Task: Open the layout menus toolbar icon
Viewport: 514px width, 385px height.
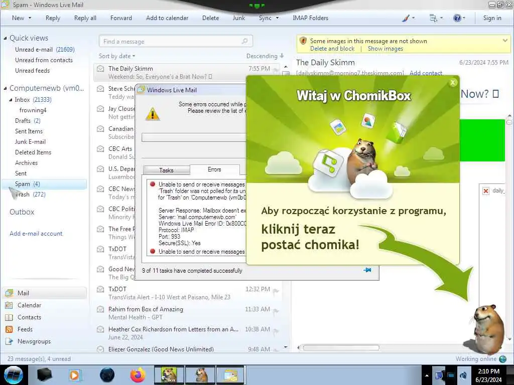Action: 433,19
